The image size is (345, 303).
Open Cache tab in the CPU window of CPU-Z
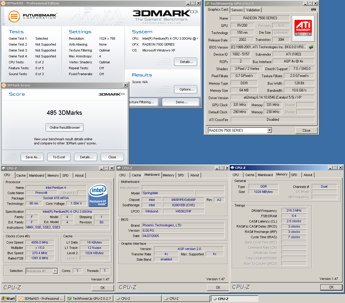pyautogui.click(x=21, y=175)
